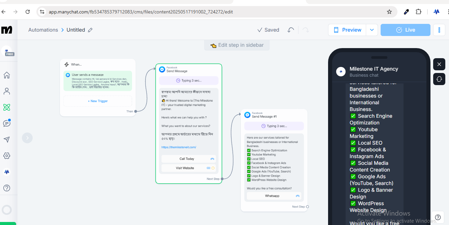Click Typing 3 sec delay in Send Message
The image size is (449, 225).
(x=189, y=80)
